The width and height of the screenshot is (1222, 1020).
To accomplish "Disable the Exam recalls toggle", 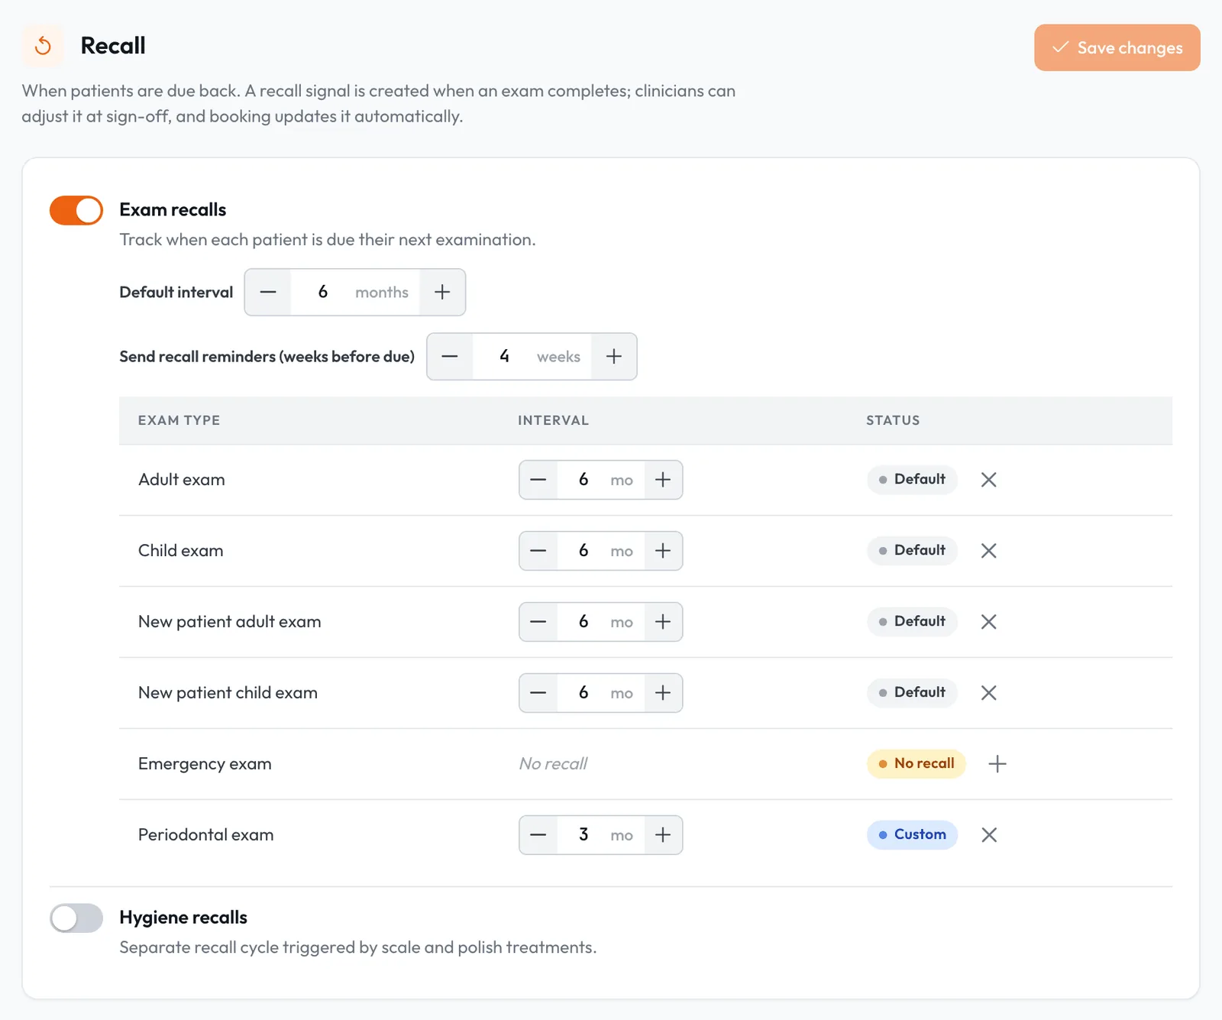I will click(76, 210).
